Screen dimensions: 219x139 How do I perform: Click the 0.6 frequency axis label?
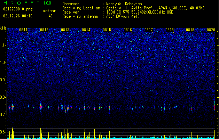[x=3, y=132]
